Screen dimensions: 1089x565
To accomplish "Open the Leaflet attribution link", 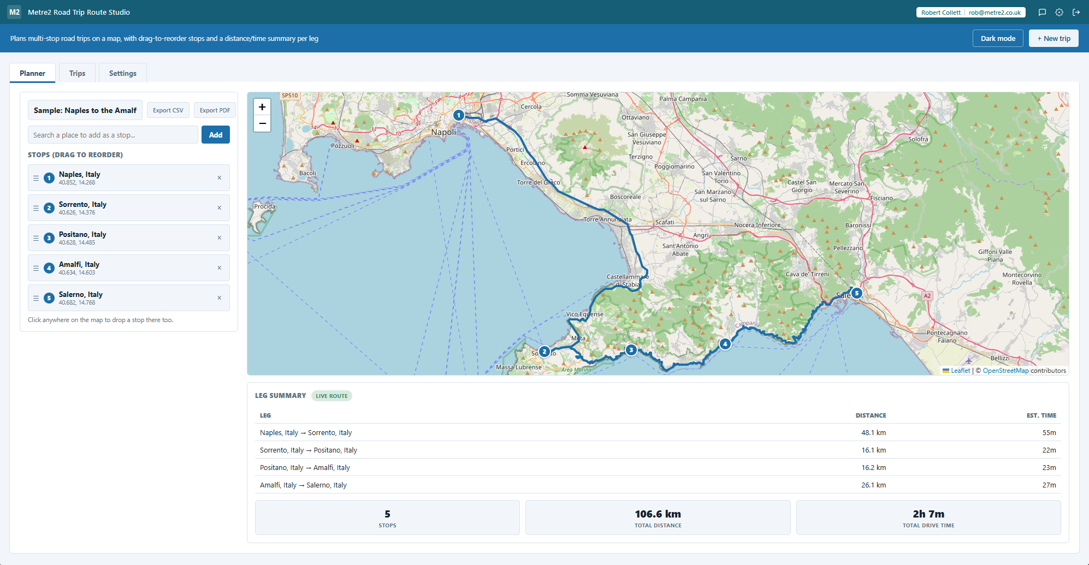I will click(960, 371).
